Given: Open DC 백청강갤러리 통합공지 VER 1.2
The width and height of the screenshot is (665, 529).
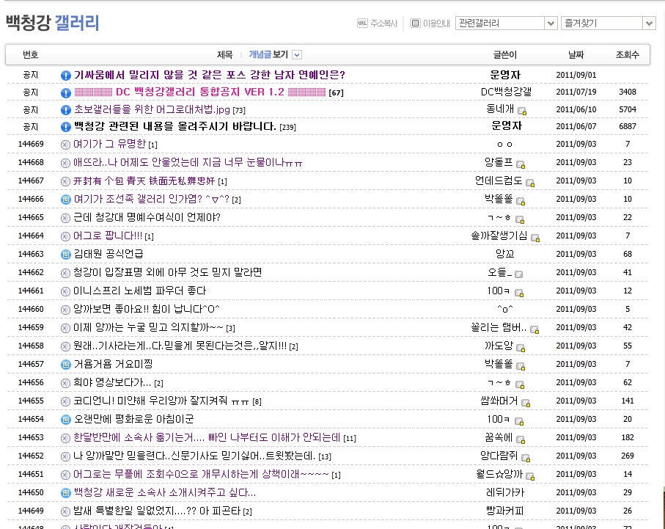Looking at the screenshot, I should [200, 92].
